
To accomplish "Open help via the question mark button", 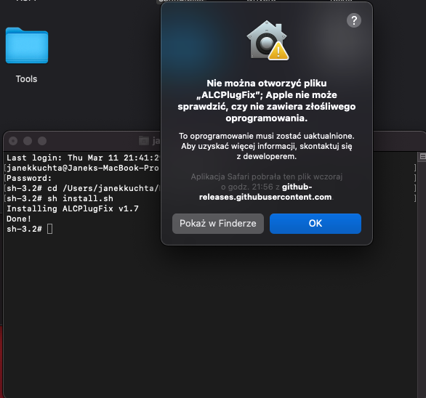I will [x=354, y=20].
